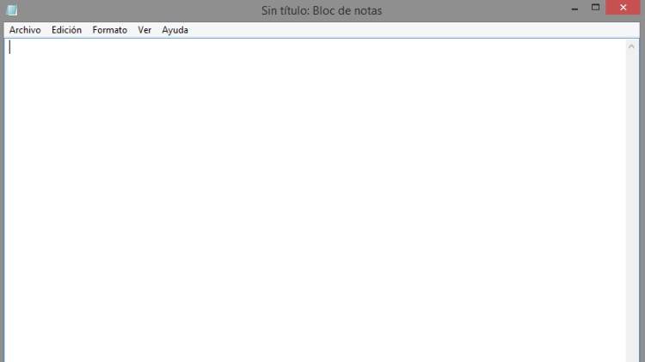The image size is (645, 362).
Task: Click the scroll up arrow of the vertical scrollbar
Action: pos(631,47)
